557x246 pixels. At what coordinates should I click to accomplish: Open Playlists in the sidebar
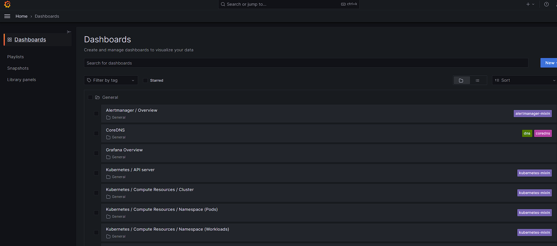(15, 57)
